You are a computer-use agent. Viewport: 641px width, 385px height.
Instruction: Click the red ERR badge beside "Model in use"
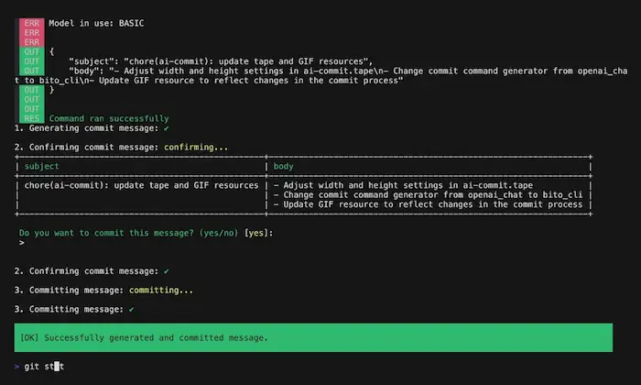click(31, 21)
